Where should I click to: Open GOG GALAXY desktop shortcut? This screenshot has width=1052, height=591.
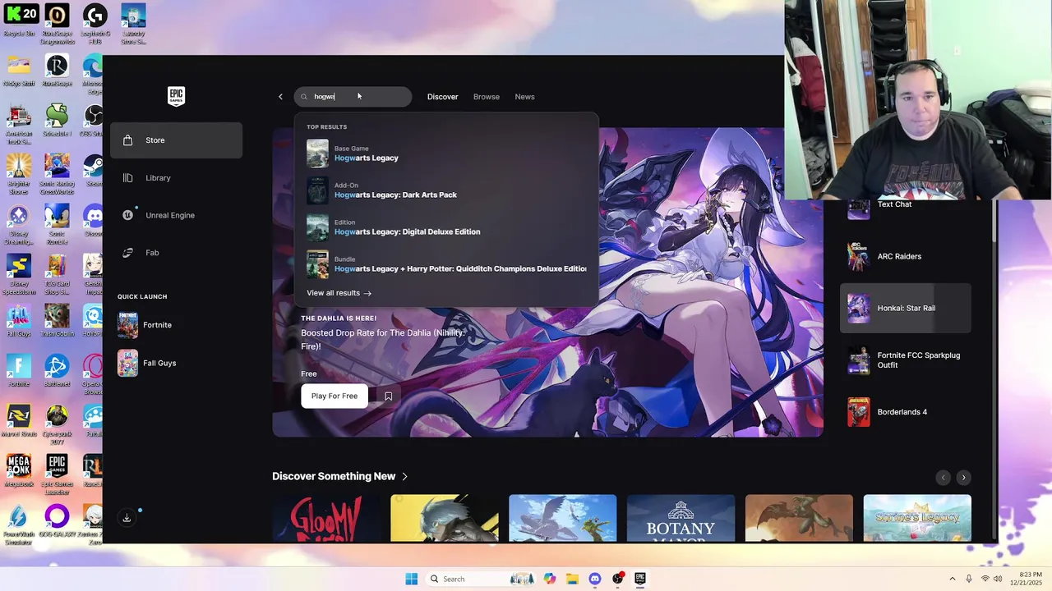coord(57,521)
